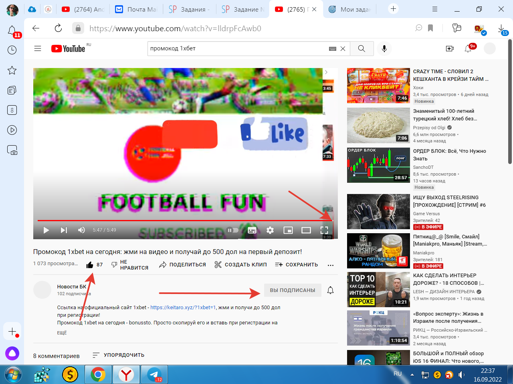The width and height of the screenshot is (513, 384).
Task: Toggle the autoplay switch in the player
Action: 232,230
